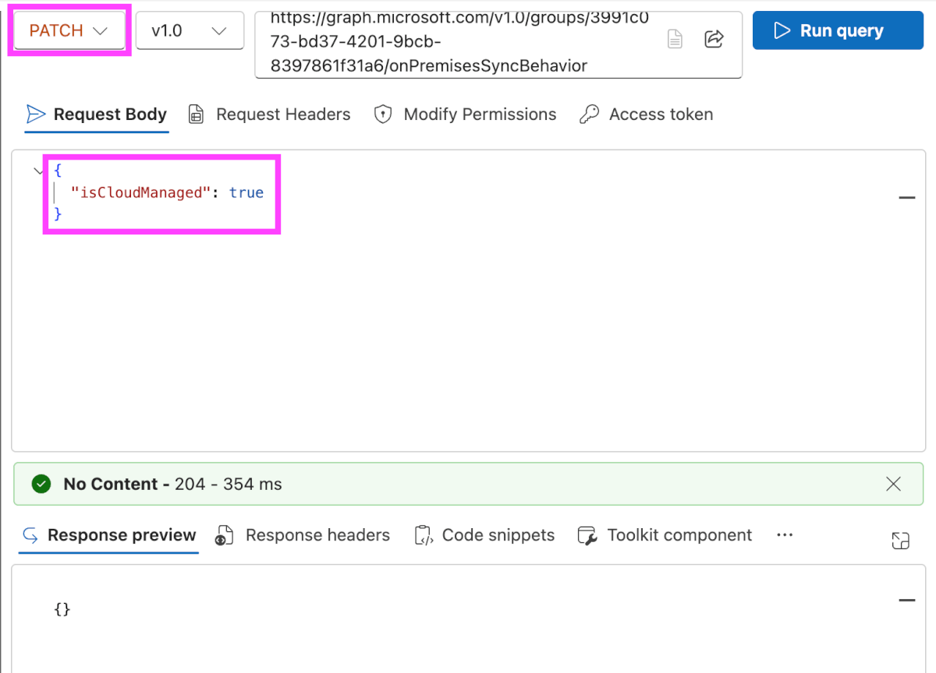
Task: Open the Code snippets tab
Action: (x=484, y=535)
